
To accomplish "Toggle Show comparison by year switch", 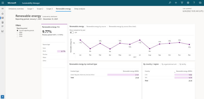I will click(72, 32).
